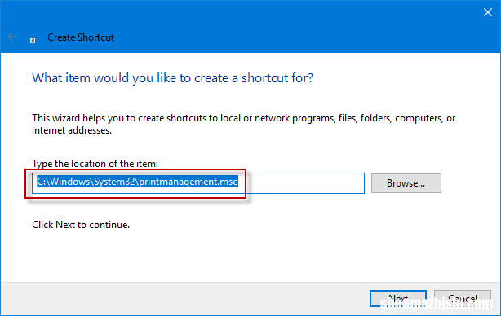
Task: Click the 'Type the location of the item:' label
Action: coord(95,164)
